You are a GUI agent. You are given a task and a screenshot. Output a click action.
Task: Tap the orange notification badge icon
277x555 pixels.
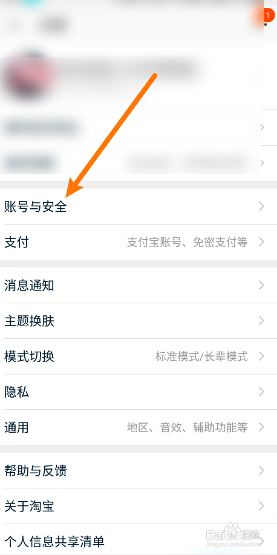266,16
